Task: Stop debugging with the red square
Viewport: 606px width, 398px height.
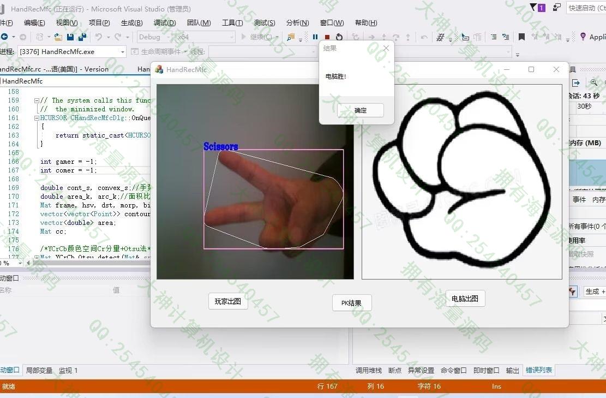Action: point(327,37)
